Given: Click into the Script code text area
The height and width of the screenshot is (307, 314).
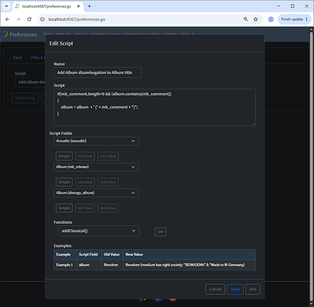Looking at the screenshot, I should [154, 107].
